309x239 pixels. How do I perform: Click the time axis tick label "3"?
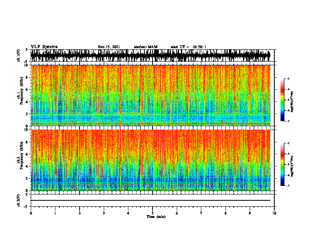click(104, 213)
